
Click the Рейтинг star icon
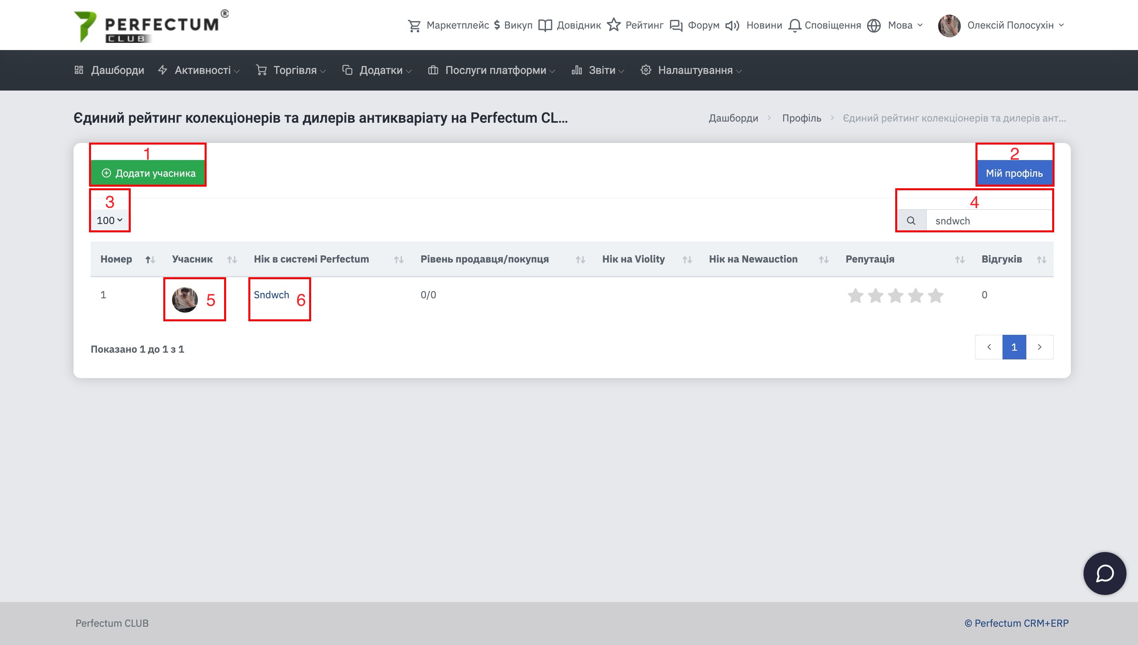click(614, 25)
